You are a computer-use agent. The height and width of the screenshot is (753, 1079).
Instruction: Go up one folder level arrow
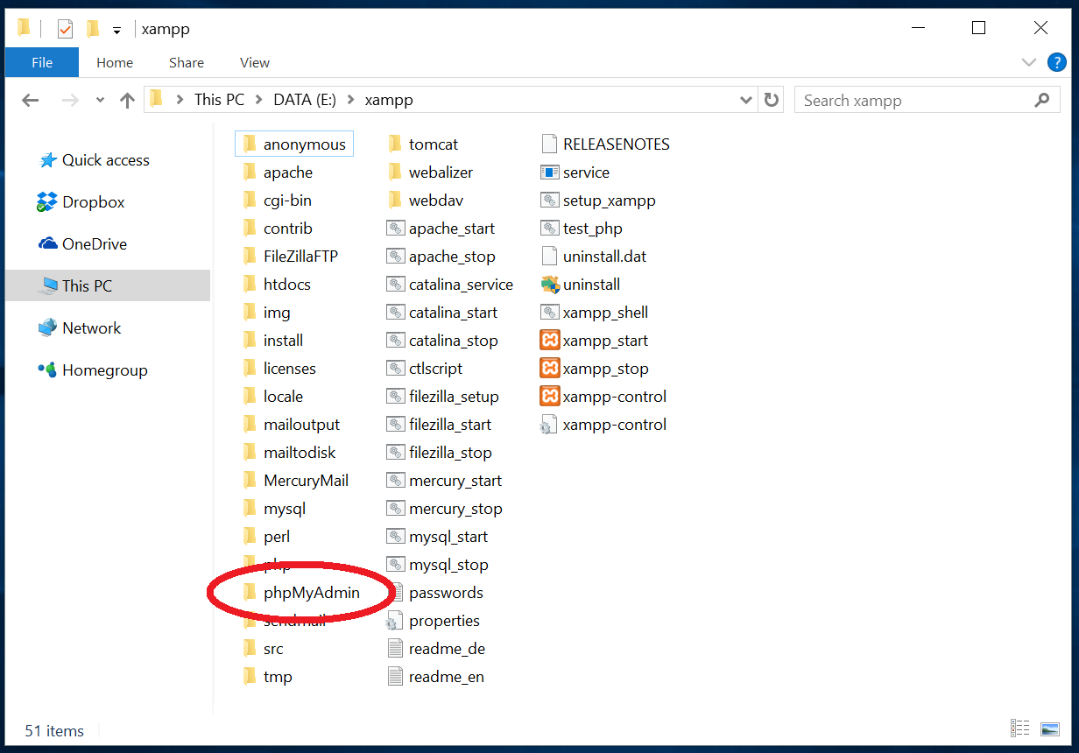pos(128,100)
